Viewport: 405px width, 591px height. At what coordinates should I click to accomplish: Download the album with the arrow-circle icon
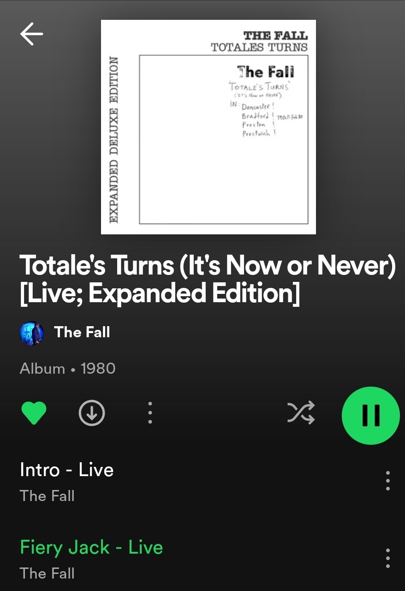pyautogui.click(x=92, y=412)
